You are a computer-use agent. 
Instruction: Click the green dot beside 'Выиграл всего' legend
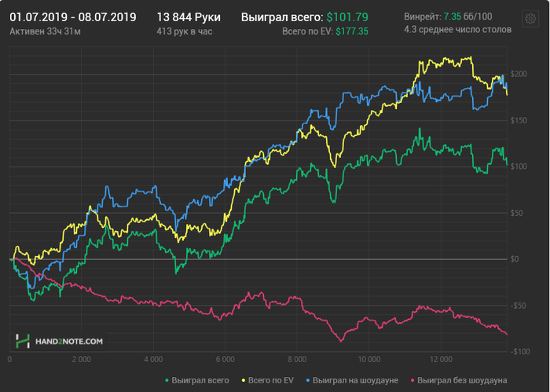pyautogui.click(x=167, y=380)
